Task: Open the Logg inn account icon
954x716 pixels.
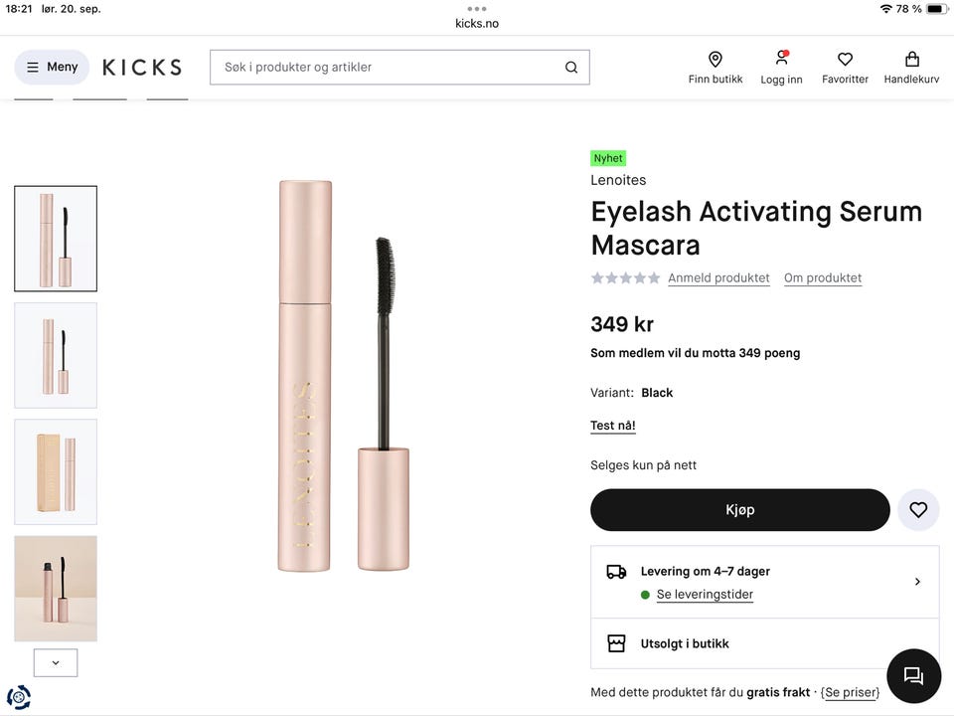Action: coord(781,68)
